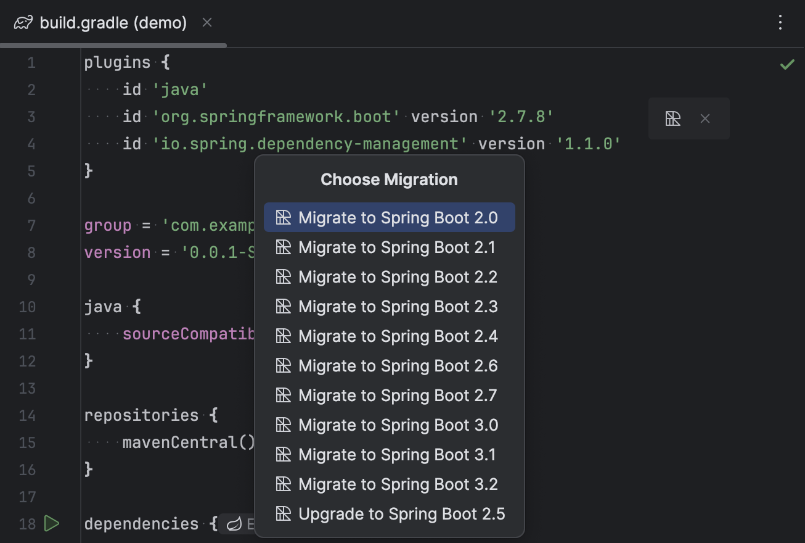Click the migration tool icon in the floating toolbar
The width and height of the screenshot is (805, 543).
[673, 118]
